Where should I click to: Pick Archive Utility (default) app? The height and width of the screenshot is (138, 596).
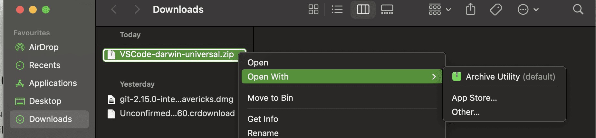point(504,77)
